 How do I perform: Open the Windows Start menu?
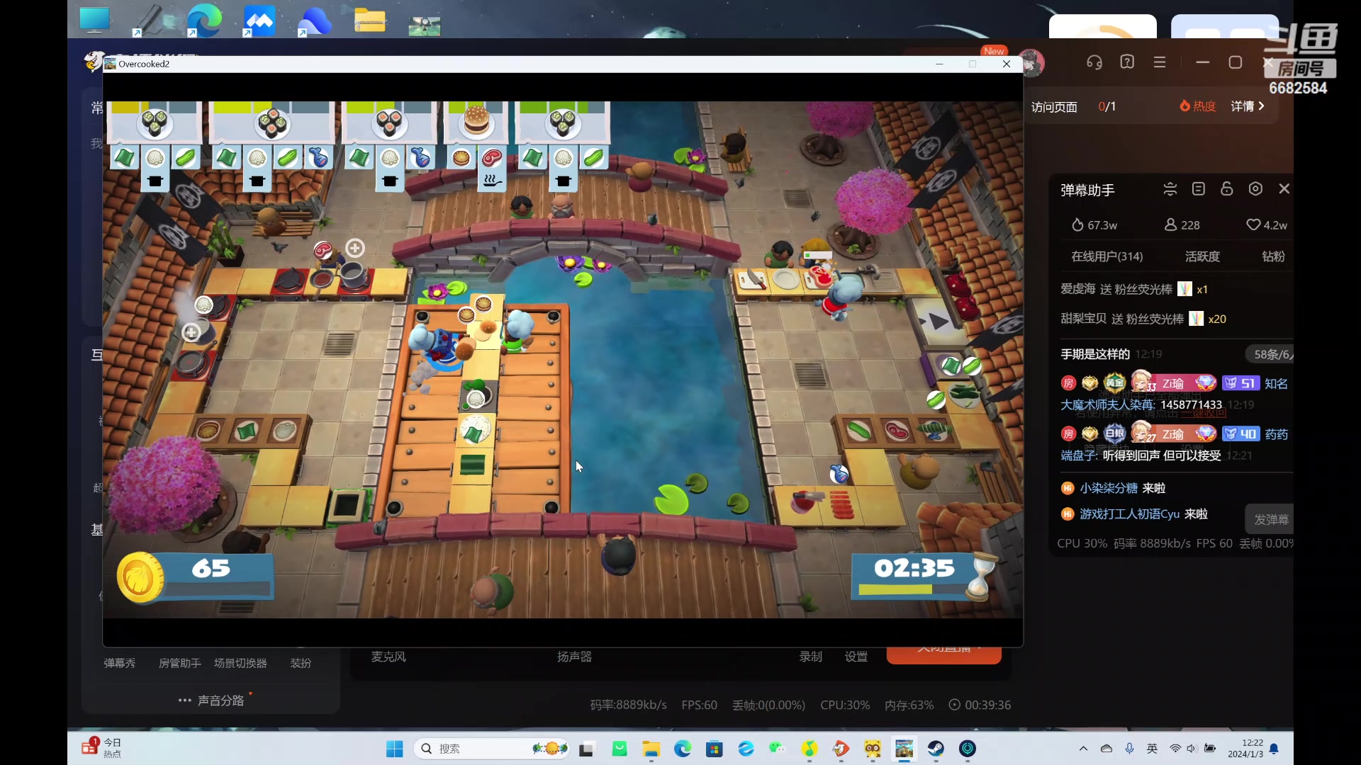(x=395, y=749)
